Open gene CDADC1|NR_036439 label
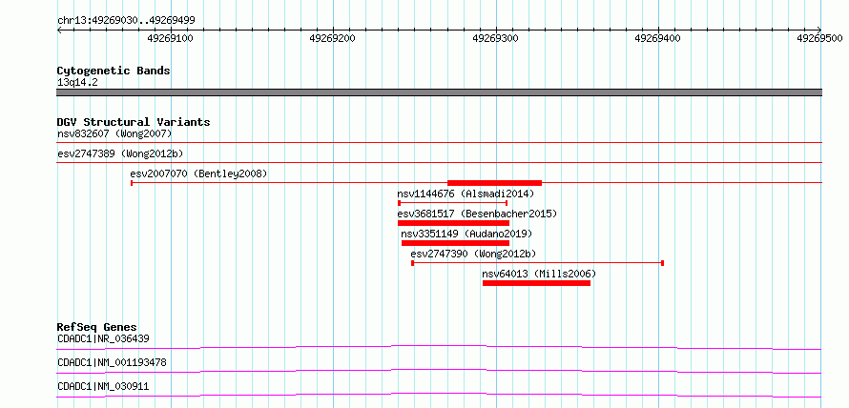 pos(103,338)
